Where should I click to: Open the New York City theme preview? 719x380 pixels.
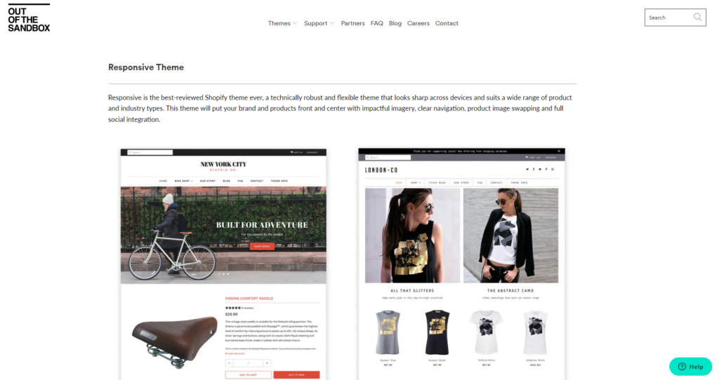(223, 264)
